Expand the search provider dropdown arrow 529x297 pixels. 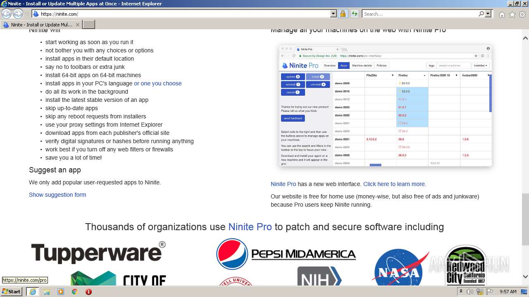(x=488, y=14)
